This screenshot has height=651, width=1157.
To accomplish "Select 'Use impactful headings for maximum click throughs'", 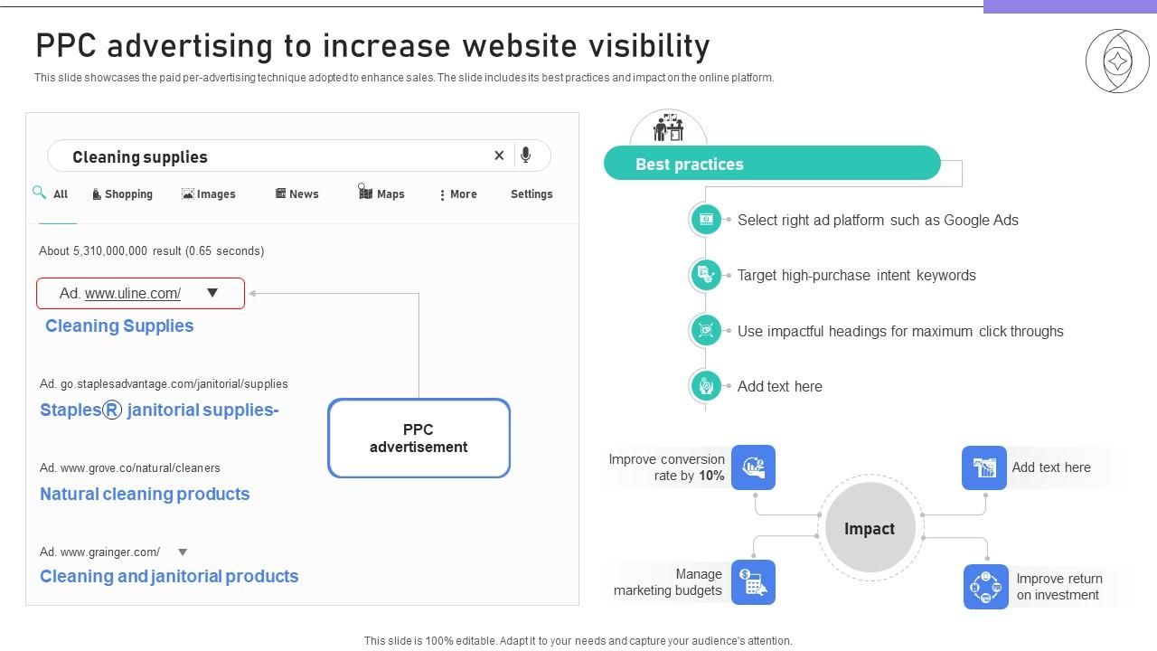I will pos(900,331).
